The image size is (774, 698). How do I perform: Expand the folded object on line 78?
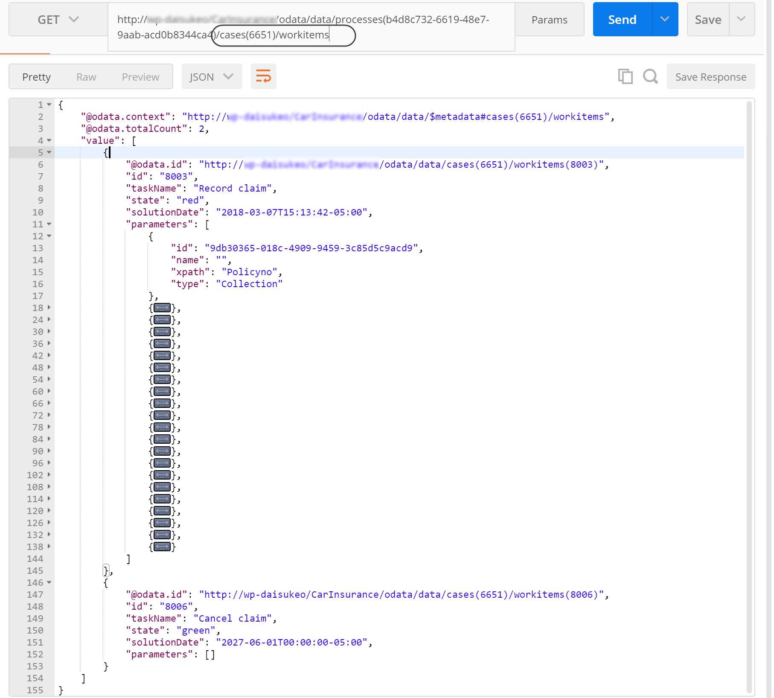coord(162,428)
